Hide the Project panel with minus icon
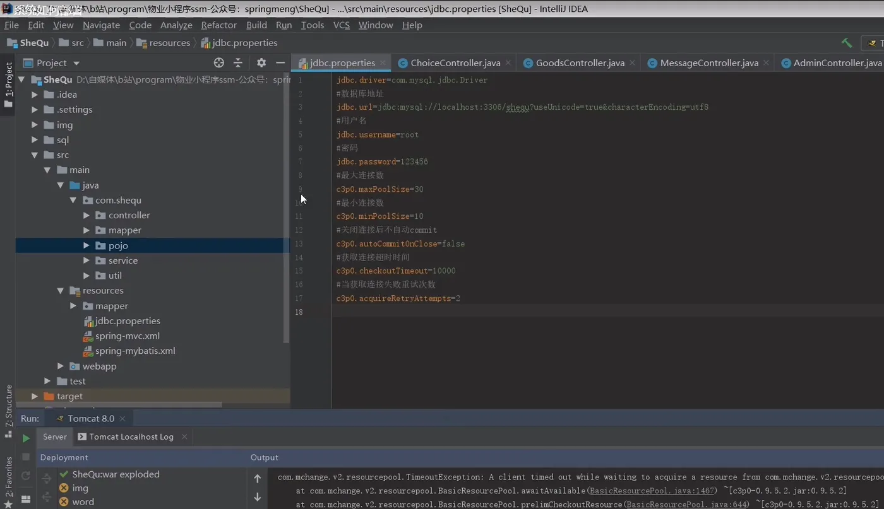The width and height of the screenshot is (884, 509). (x=280, y=62)
